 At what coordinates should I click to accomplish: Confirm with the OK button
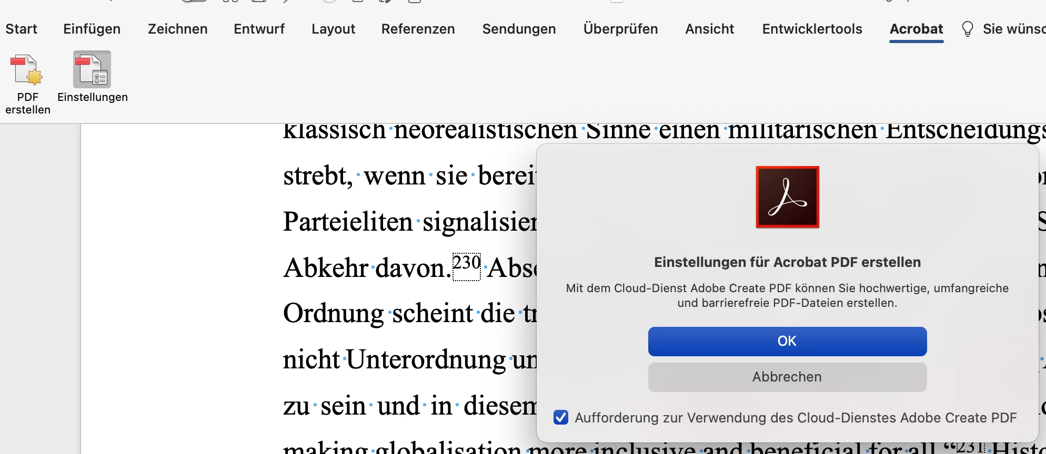click(787, 342)
